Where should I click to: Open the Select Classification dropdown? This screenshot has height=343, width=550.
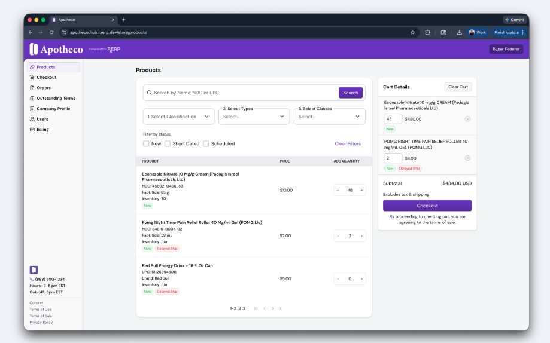[178, 117]
